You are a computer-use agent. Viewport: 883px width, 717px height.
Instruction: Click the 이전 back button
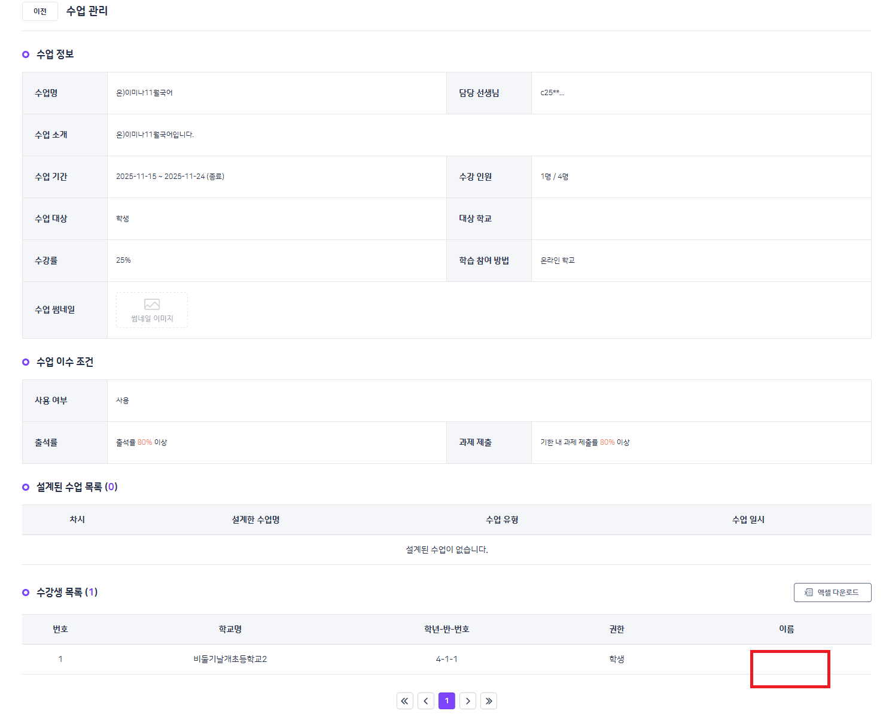(40, 11)
